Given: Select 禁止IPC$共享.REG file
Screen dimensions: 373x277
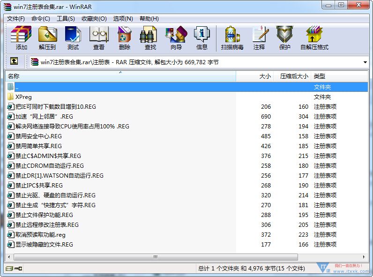Looking at the screenshot, I should click(x=39, y=186).
